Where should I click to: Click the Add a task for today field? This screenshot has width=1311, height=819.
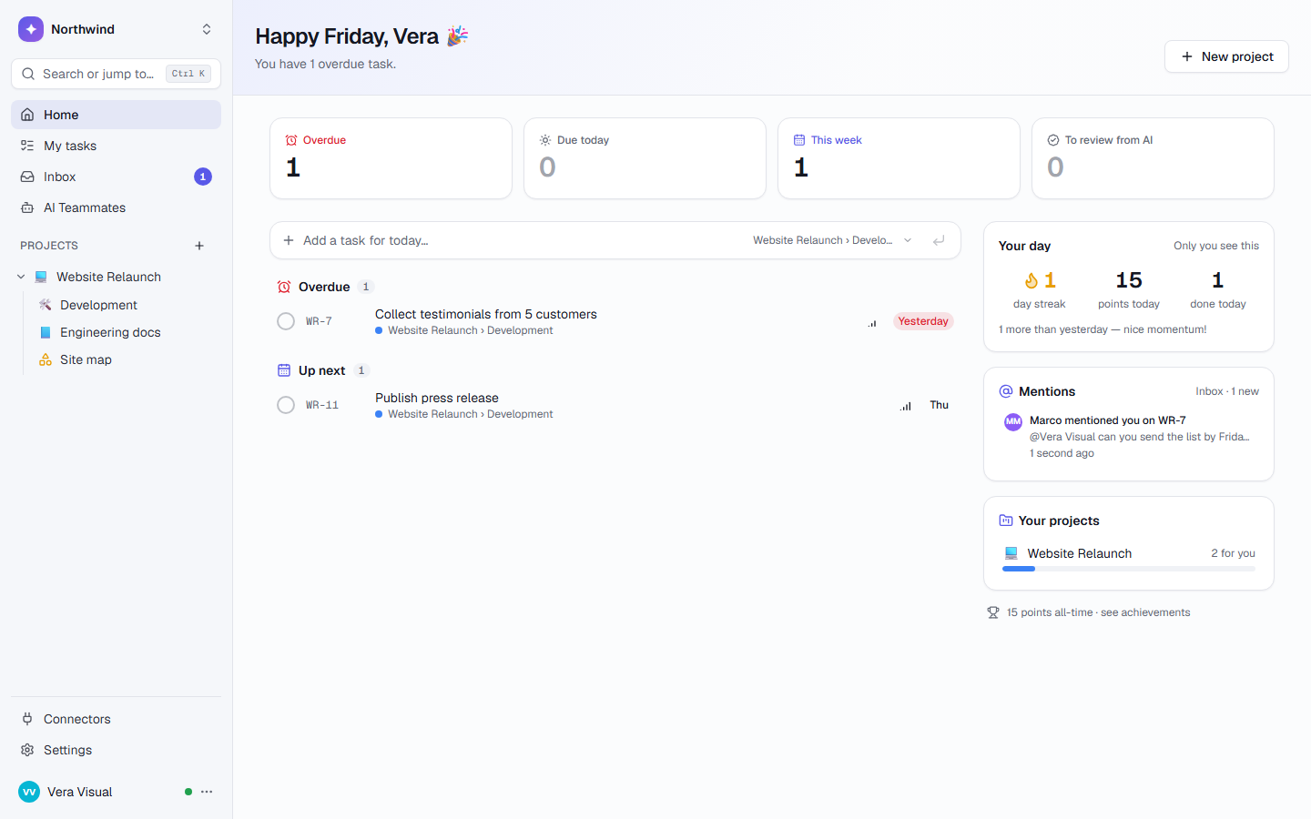coord(519,240)
